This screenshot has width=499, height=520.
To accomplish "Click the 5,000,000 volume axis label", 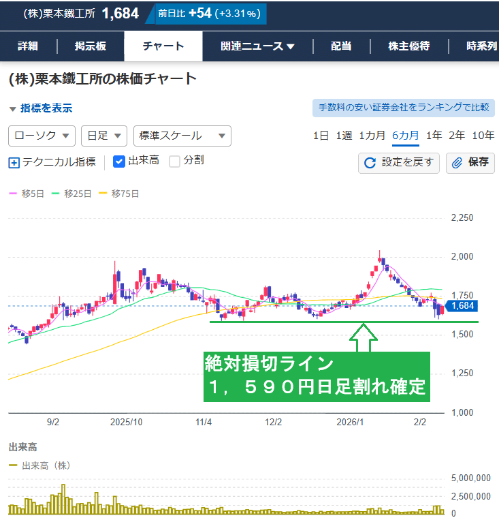I will pyautogui.click(x=470, y=478).
